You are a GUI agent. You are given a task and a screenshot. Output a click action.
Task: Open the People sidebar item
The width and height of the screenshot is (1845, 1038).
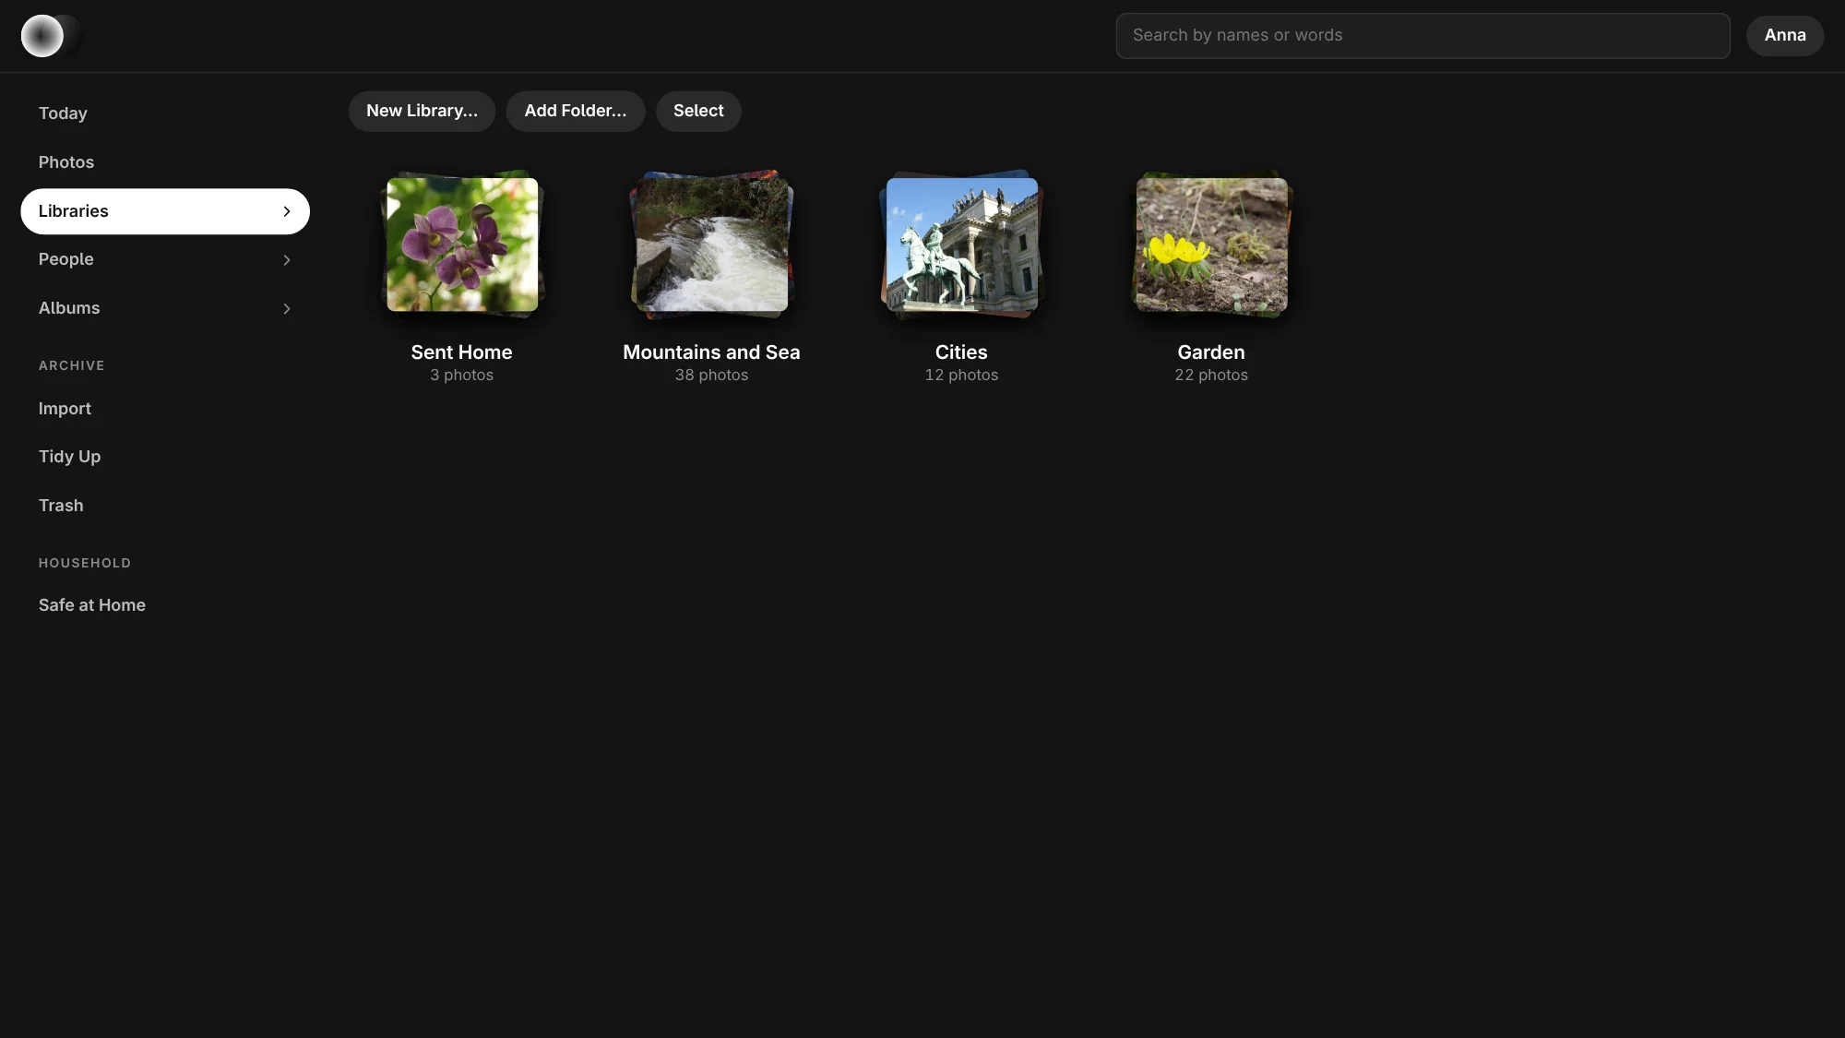point(165,259)
